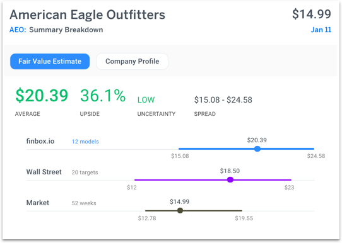Open the 12 models link
The height and width of the screenshot is (243, 342).
pos(85,142)
